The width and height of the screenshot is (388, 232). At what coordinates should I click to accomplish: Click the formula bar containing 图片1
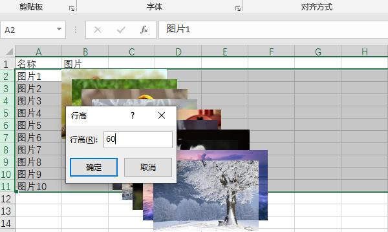point(273,30)
